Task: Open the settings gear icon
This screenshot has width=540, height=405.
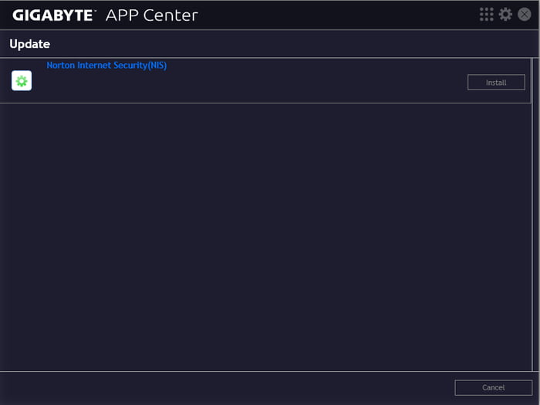Action: 505,15
